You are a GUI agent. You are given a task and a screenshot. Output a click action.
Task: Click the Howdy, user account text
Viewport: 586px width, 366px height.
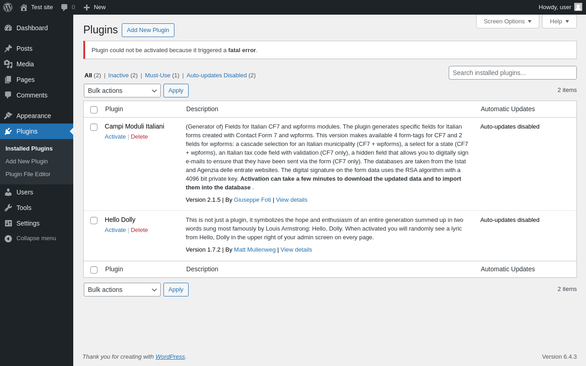tap(555, 7)
